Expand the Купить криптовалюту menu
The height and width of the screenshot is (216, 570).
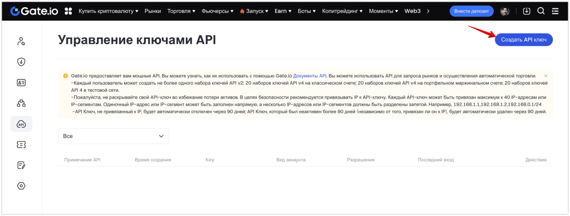[x=109, y=11]
